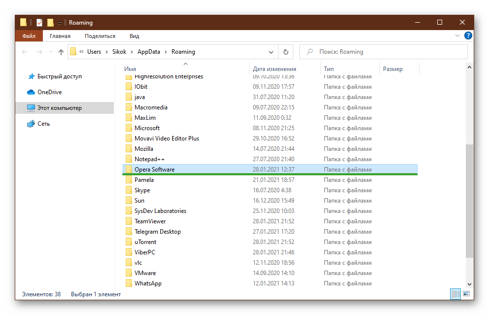
Task: Open the Поделиться ribbon tab
Action: [100, 36]
